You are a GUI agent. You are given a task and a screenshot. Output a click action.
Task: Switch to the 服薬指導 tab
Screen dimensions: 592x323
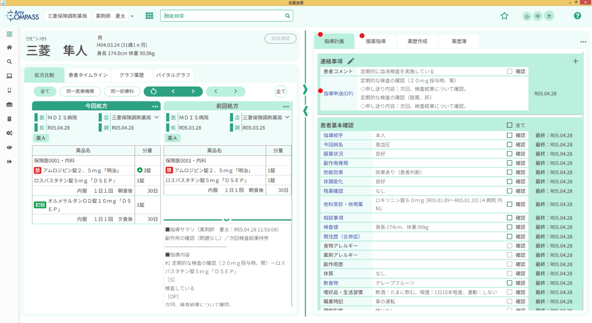coord(375,41)
